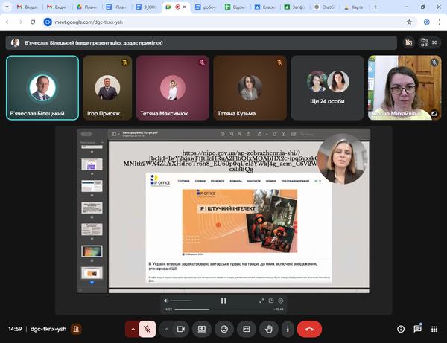447x343 pixels.
Task: Open video settings arrow beside camera
Action: (x=167, y=328)
